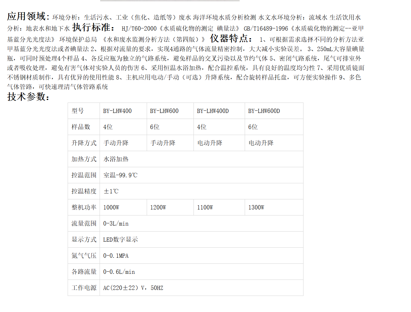Viewport: 411px width, 312px height.
Task: Click the 技术参数 section heading
Action: (28, 97)
